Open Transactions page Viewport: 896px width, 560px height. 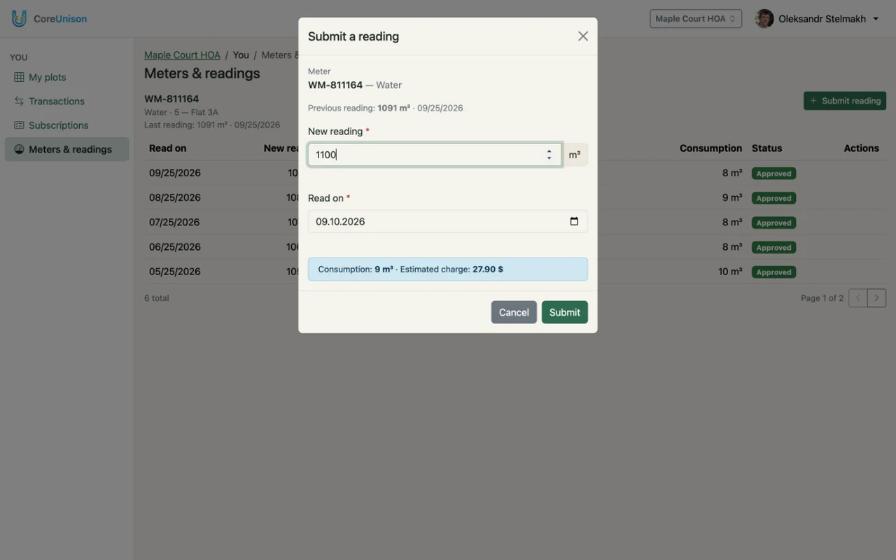point(66,101)
